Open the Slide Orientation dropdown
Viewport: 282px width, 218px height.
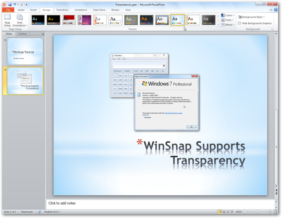(20, 20)
